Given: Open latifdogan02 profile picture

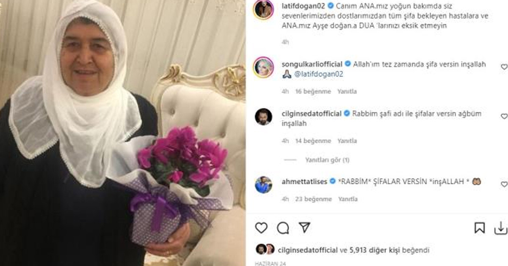Looking at the screenshot, I should [x=263, y=9].
